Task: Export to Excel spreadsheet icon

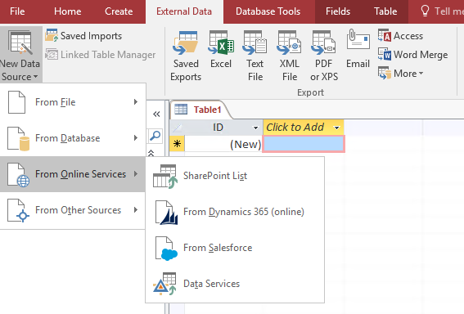Action: [221, 43]
